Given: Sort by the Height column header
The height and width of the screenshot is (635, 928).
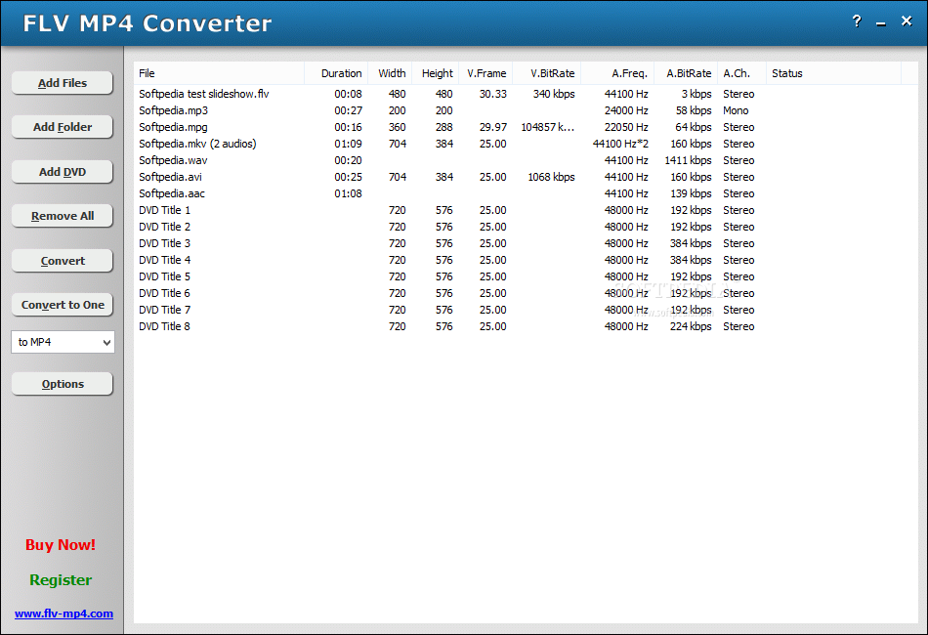Looking at the screenshot, I should pyautogui.click(x=436, y=73).
